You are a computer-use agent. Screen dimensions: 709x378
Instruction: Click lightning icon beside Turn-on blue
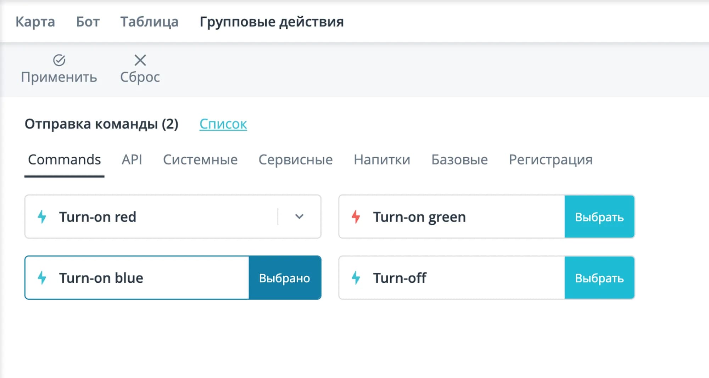tap(42, 278)
